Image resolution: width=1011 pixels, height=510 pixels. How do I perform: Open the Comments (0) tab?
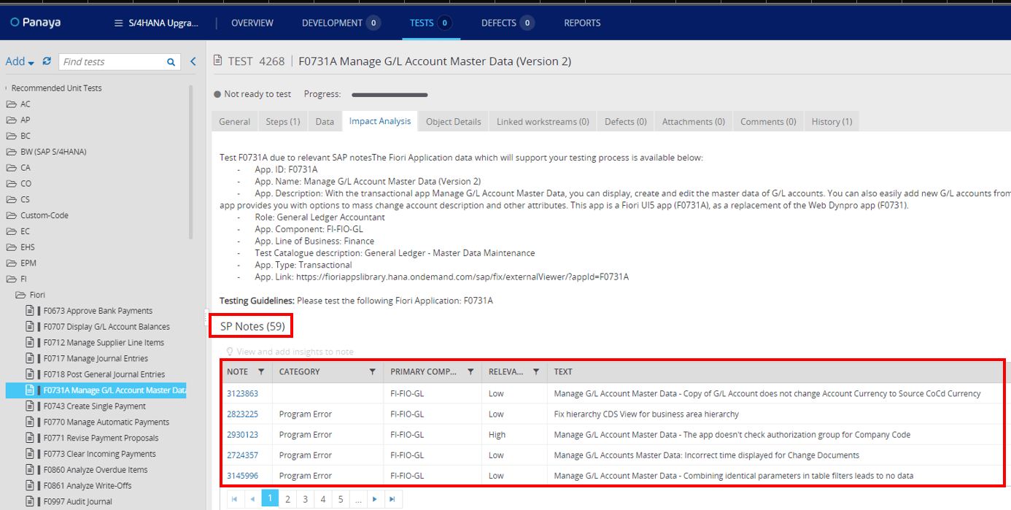click(769, 122)
